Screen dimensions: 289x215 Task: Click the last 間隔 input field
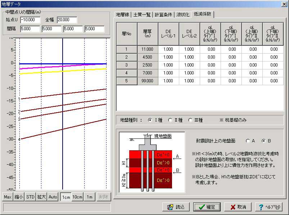pyautogui.click(x=94, y=29)
